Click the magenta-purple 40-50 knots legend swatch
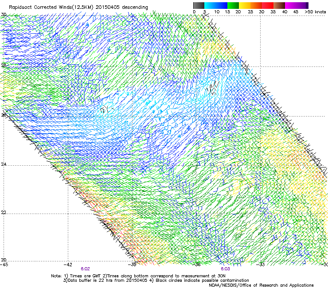 tap(297, 5)
